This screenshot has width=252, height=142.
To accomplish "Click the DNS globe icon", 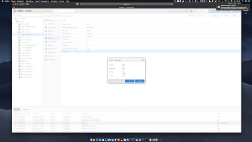I will (46, 34).
